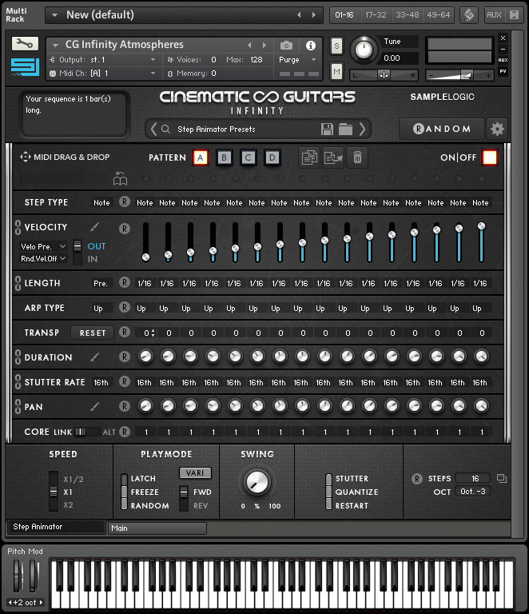Randomize Arp Type row R button

click(125, 307)
